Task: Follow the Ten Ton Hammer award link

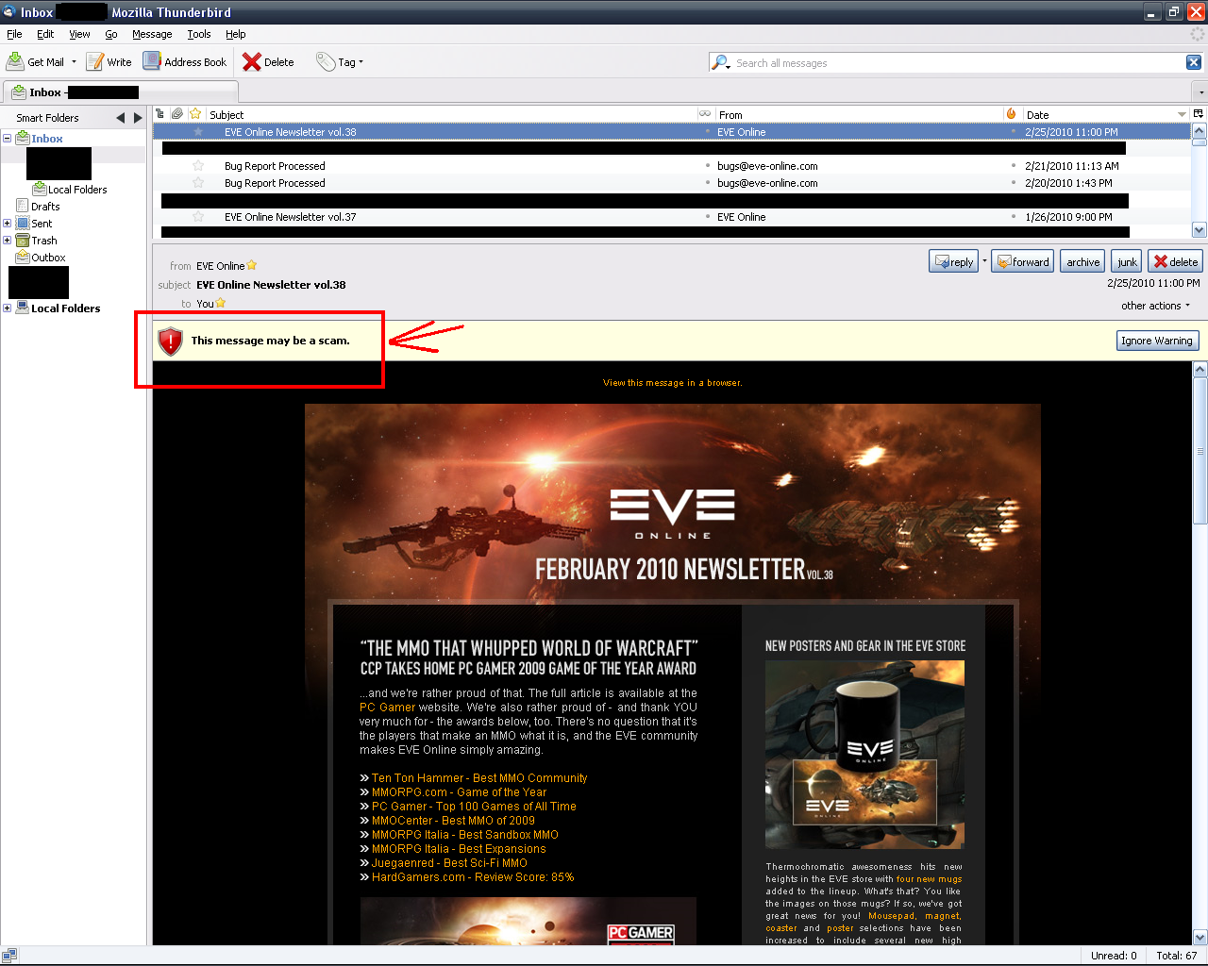Action: point(479,778)
